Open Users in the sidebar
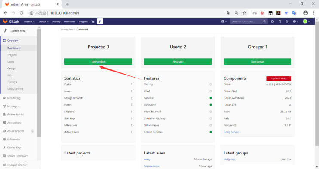This screenshot has width=319, height=169. (x=11, y=62)
